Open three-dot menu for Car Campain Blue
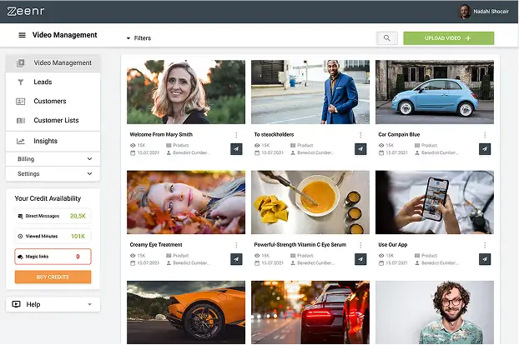 pyautogui.click(x=485, y=135)
